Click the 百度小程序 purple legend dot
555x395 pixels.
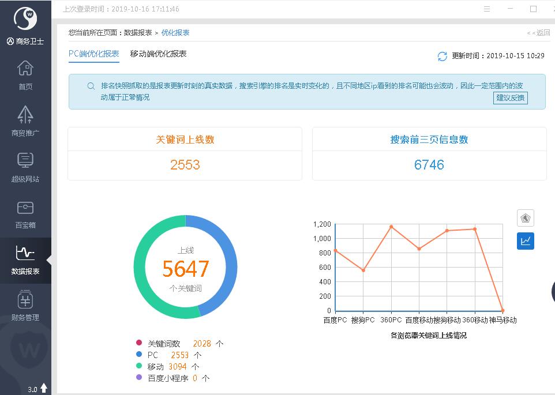coord(138,378)
